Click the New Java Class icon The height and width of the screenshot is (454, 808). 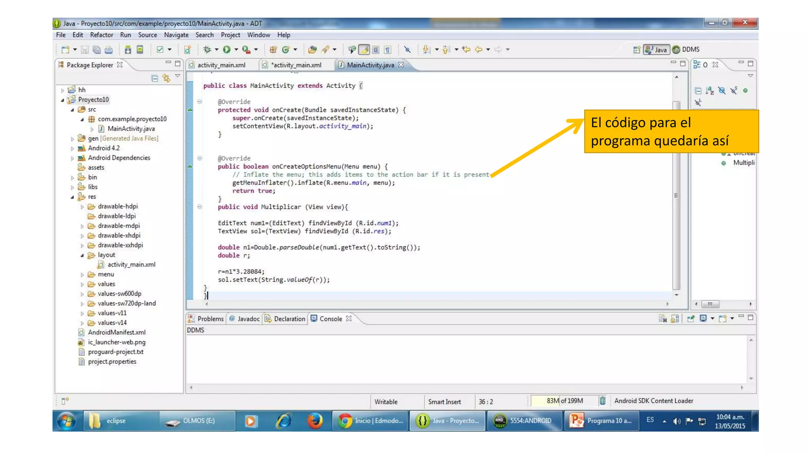coord(286,49)
